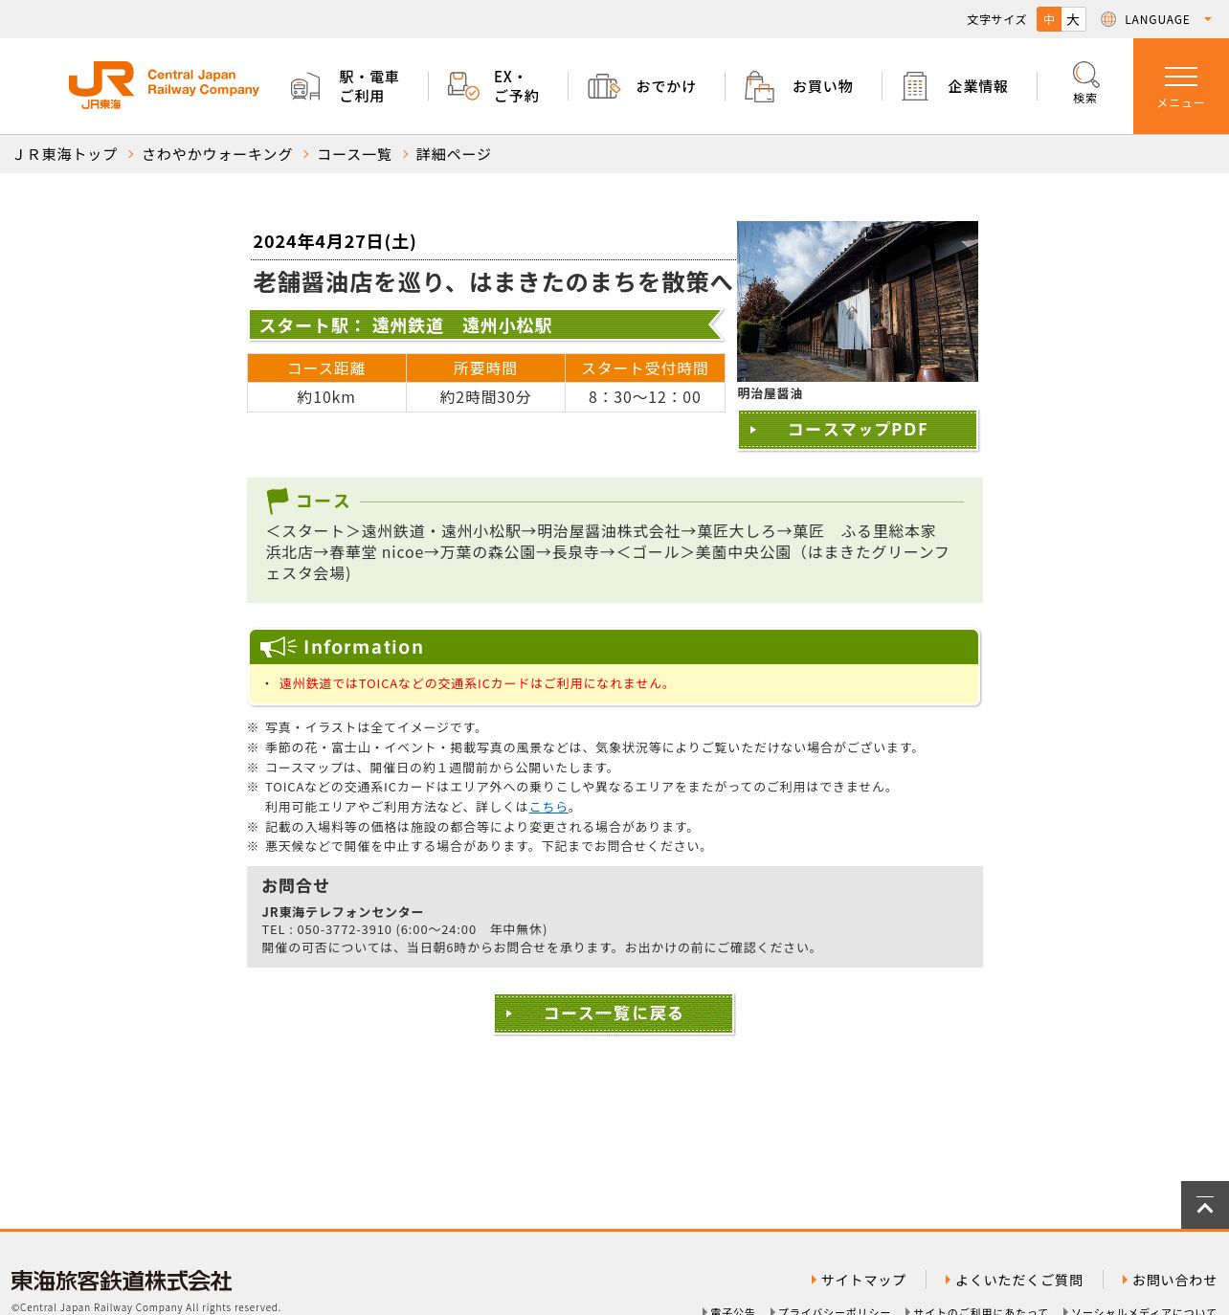This screenshot has width=1229, height=1315.
Task: Open 駅・電車ご利用 menu
Action: 369,86
